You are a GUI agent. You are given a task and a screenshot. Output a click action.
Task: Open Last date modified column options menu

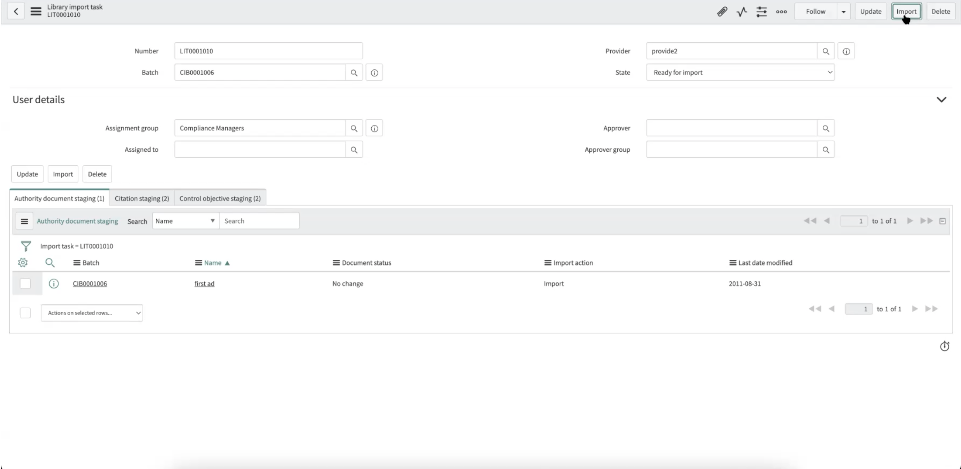[733, 263]
